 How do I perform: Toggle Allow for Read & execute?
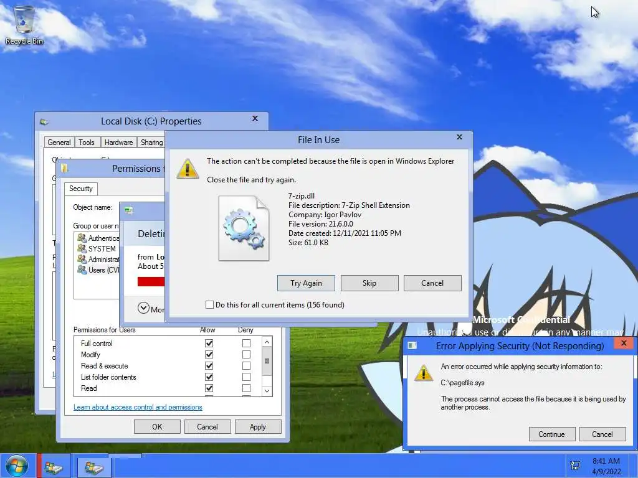point(209,366)
